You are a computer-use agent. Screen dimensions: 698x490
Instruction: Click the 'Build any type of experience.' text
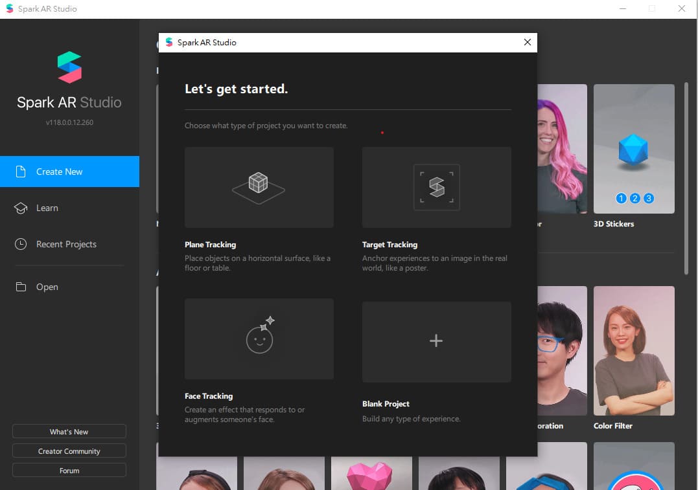pos(412,419)
